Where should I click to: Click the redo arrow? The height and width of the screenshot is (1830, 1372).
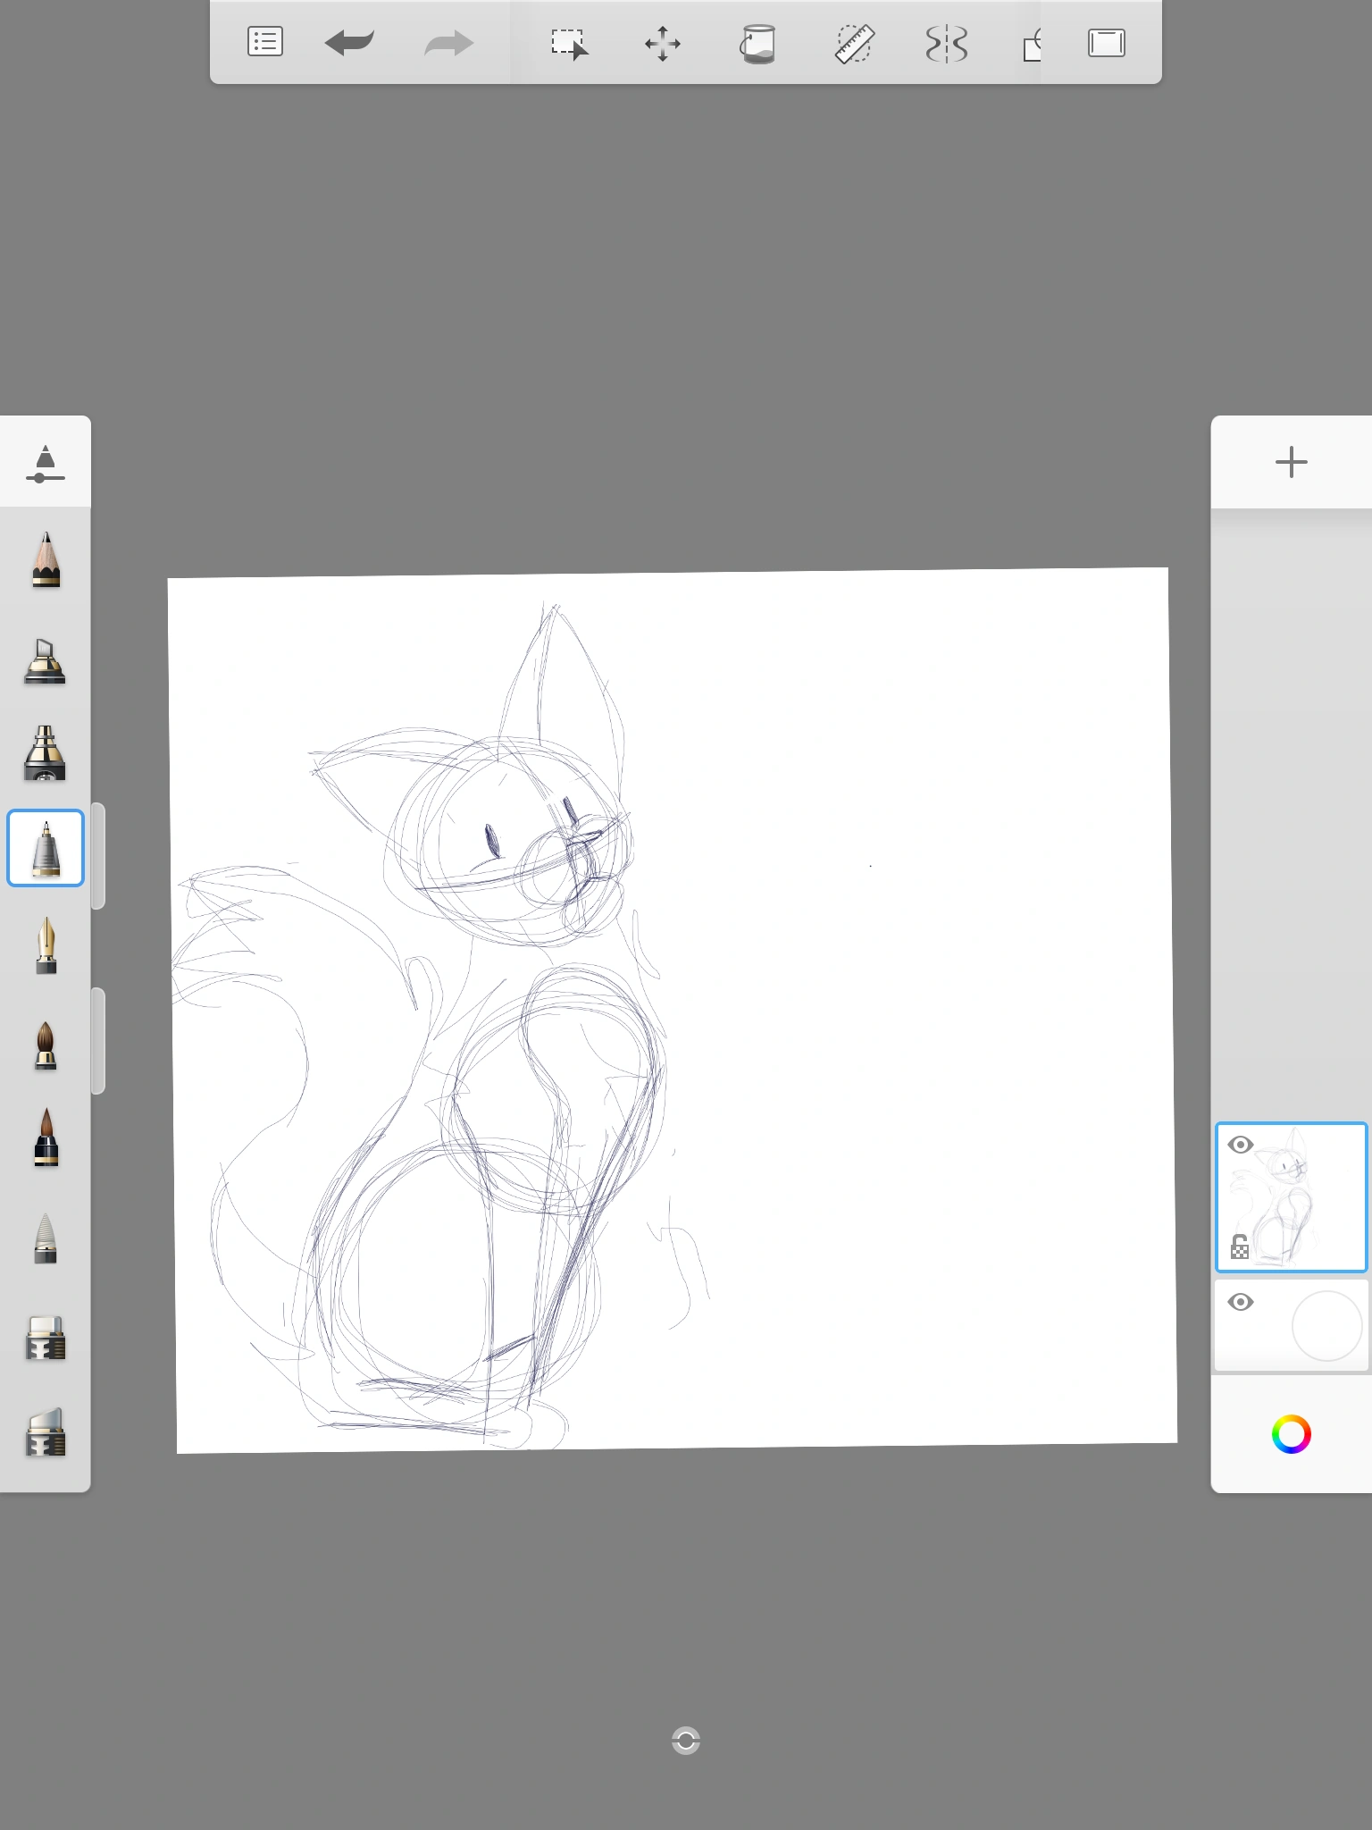[x=448, y=42]
